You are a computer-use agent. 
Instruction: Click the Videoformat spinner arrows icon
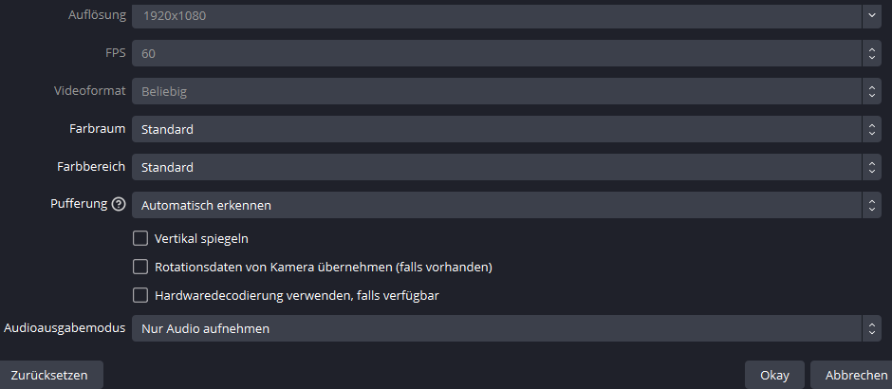(x=871, y=92)
